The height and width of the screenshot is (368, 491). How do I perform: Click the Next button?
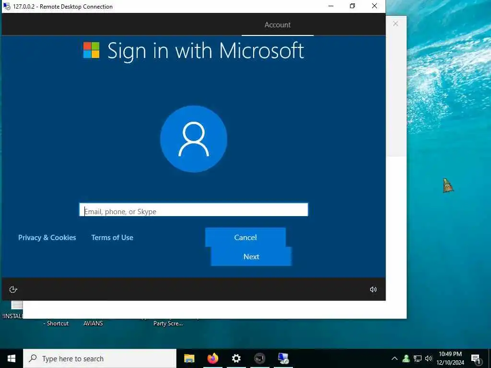click(251, 257)
